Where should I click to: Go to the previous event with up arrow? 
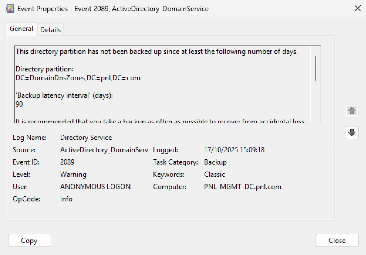pyautogui.click(x=352, y=111)
